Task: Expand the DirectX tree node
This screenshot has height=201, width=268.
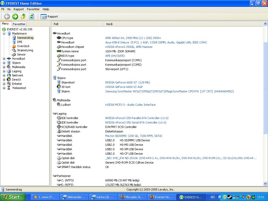Action: click(4, 80)
